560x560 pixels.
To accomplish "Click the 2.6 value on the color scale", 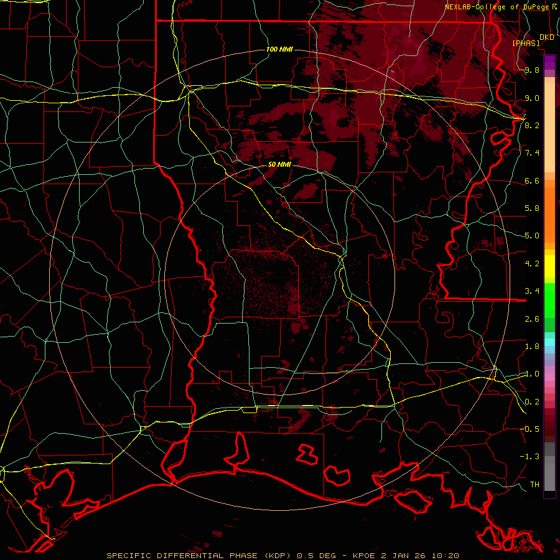I will [x=532, y=319].
